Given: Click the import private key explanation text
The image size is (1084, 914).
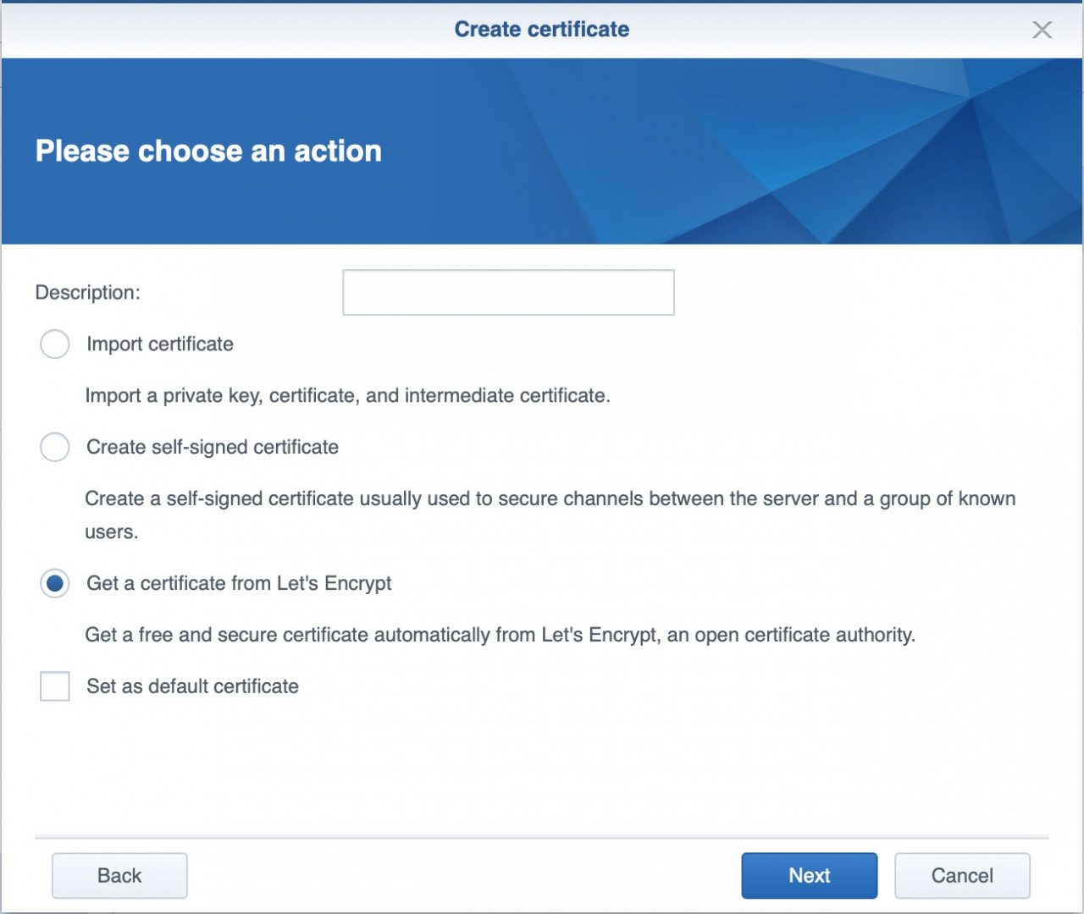Looking at the screenshot, I should [x=347, y=396].
